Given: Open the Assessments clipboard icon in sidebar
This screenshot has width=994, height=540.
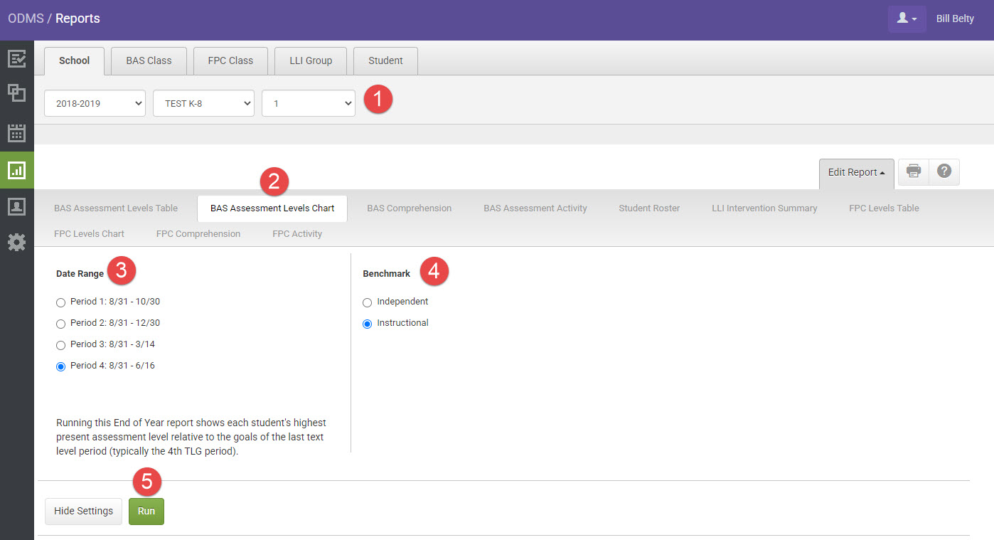Looking at the screenshot, I should (16, 59).
